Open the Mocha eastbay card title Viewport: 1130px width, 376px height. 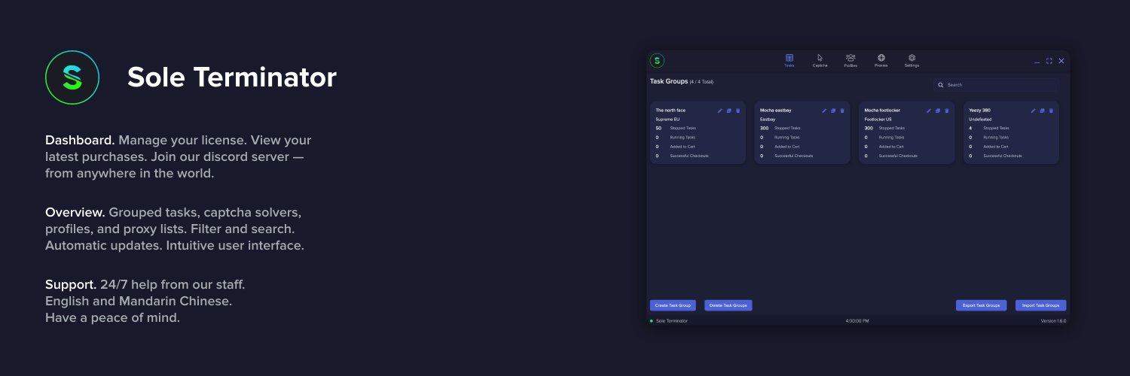pyautogui.click(x=776, y=111)
